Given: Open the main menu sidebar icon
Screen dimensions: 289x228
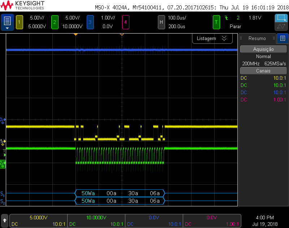Looking at the screenshot, I should tap(7, 22).
